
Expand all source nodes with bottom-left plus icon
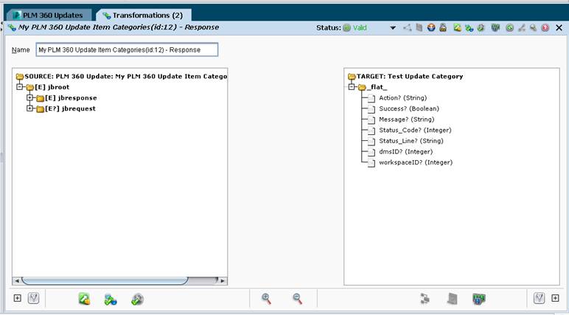[18, 298]
